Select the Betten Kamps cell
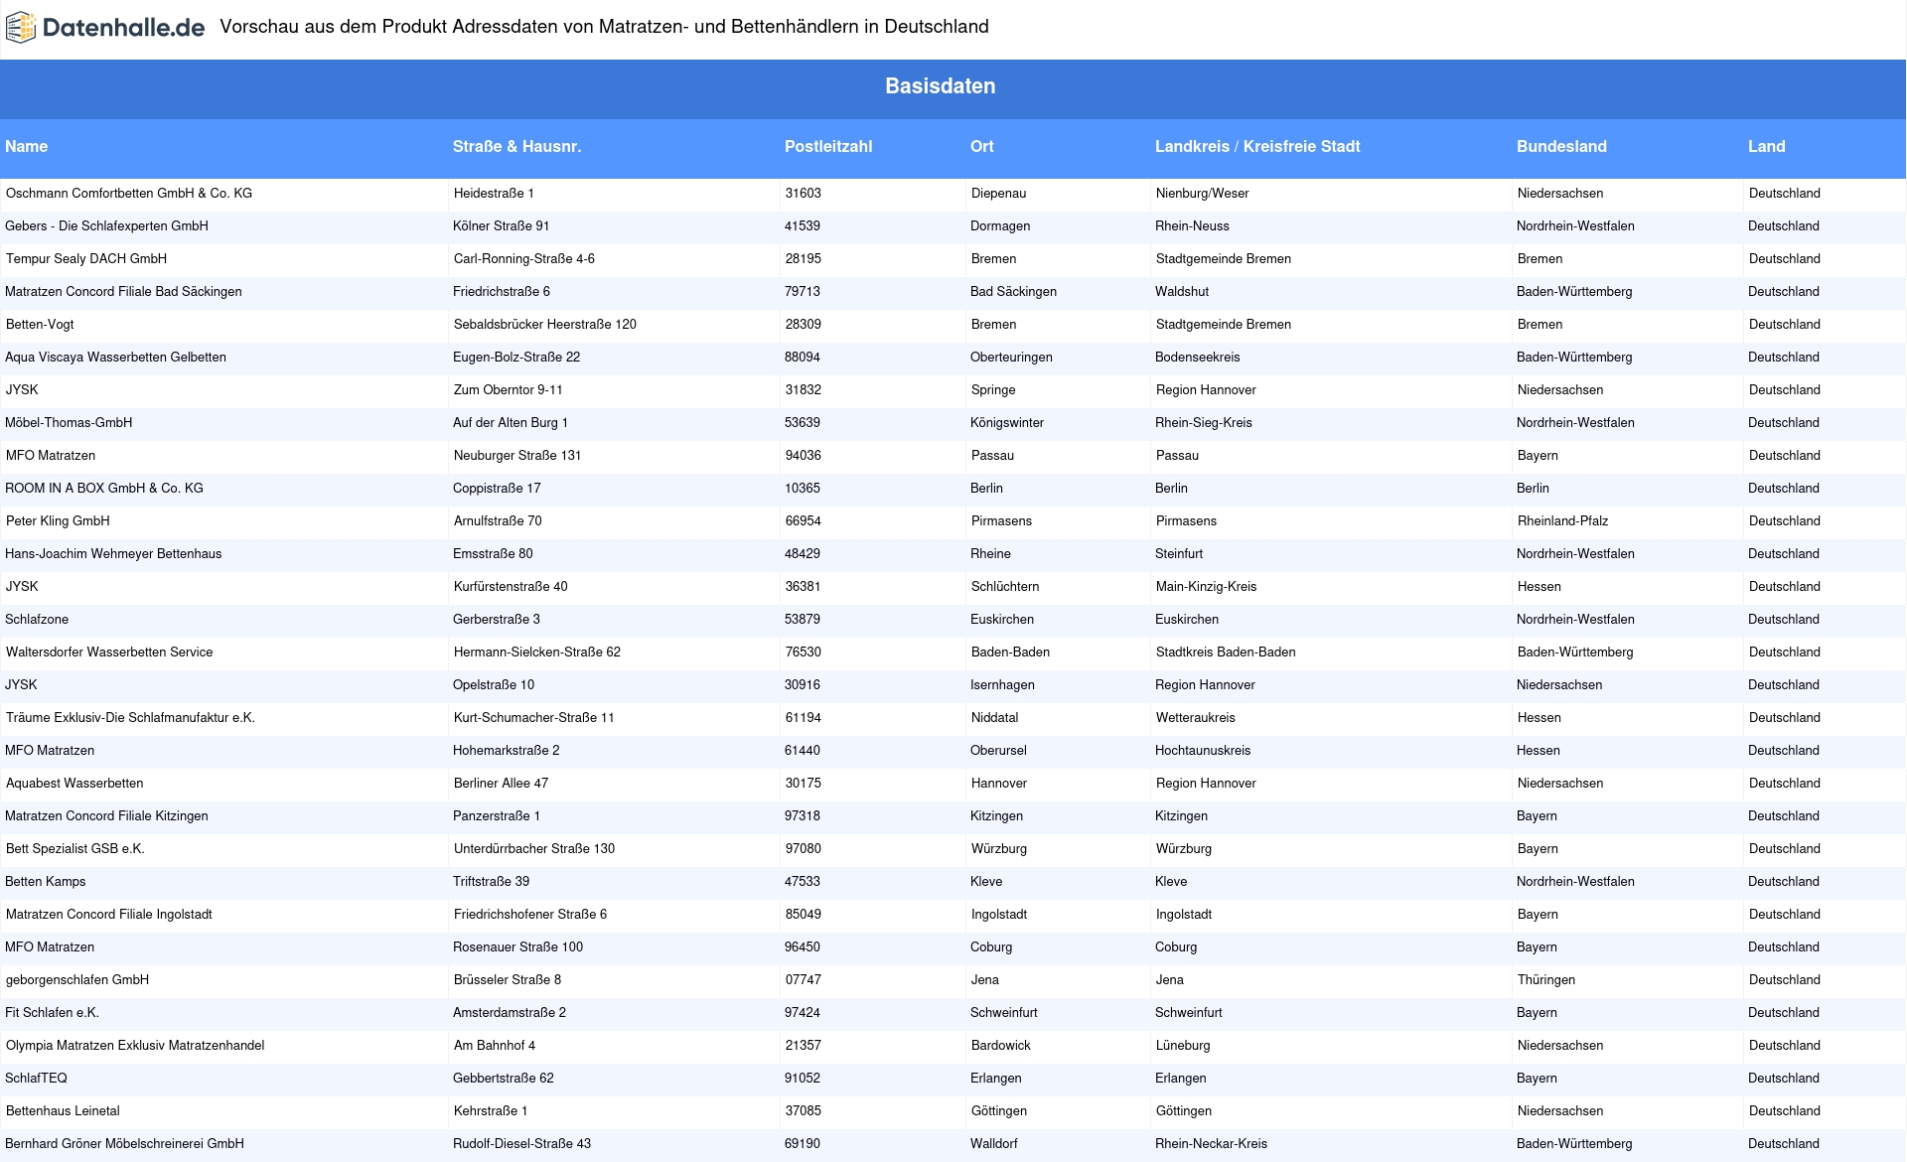 pyautogui.click(x=46, y=882)
